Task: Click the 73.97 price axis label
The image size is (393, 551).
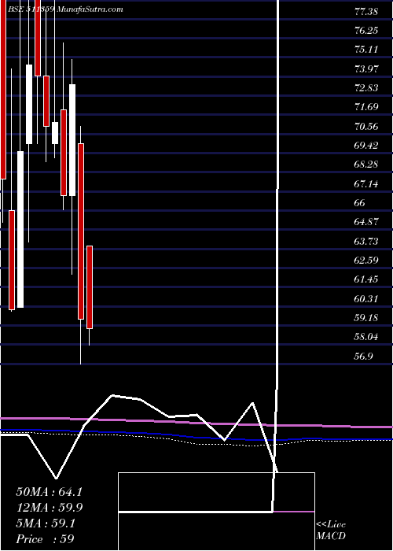Action: point(366,69)
